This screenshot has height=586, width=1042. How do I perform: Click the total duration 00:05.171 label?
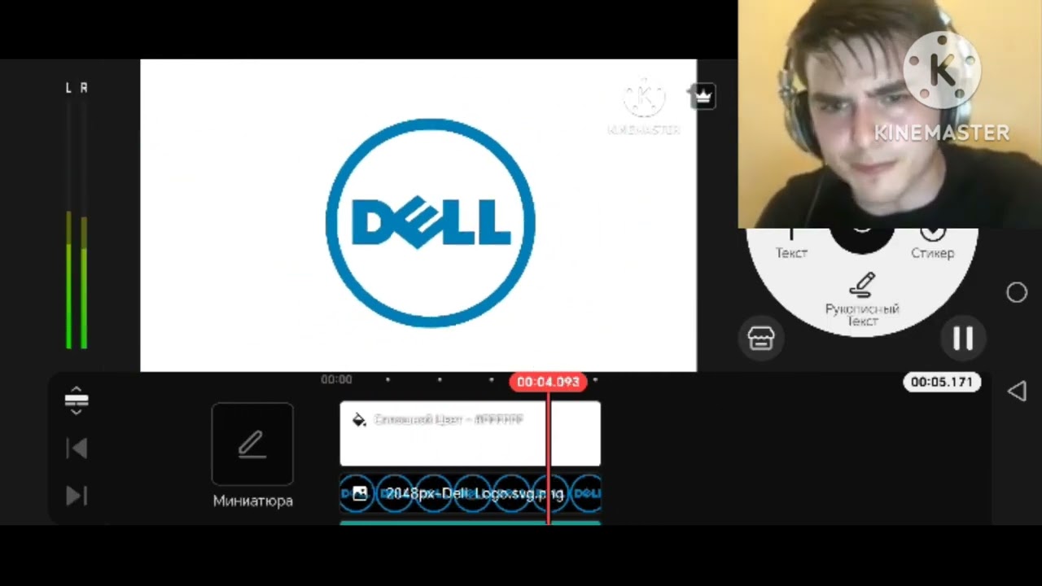coord(942,382)
